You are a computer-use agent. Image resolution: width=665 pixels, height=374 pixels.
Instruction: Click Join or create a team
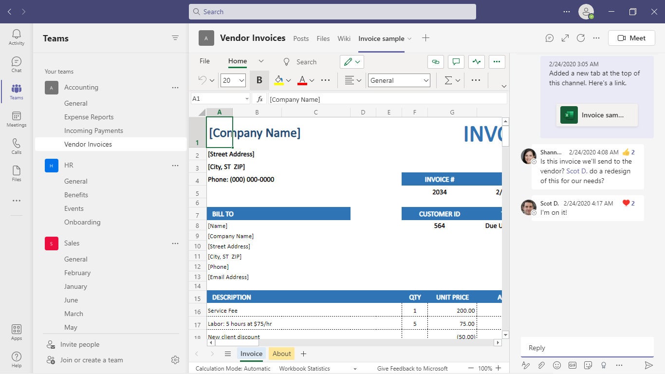coord(91,360)
